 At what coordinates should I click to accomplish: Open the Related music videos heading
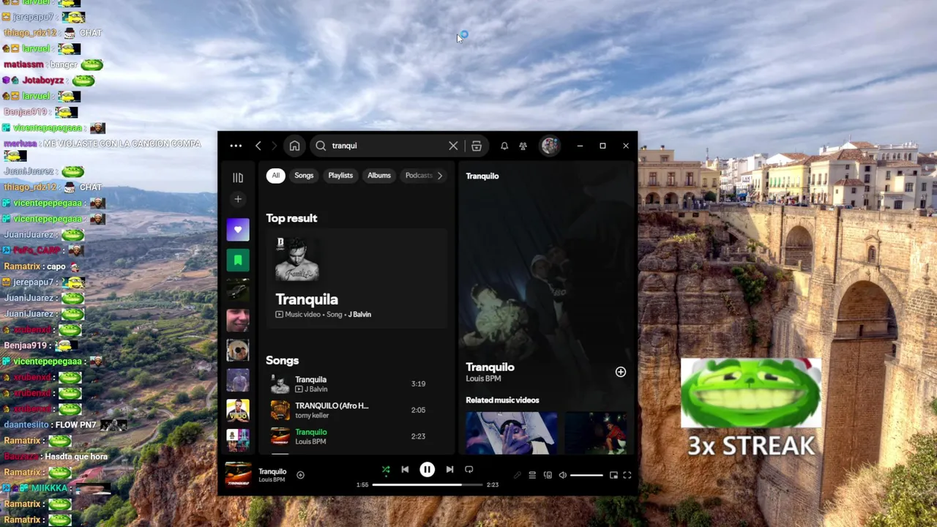(502, 400)
